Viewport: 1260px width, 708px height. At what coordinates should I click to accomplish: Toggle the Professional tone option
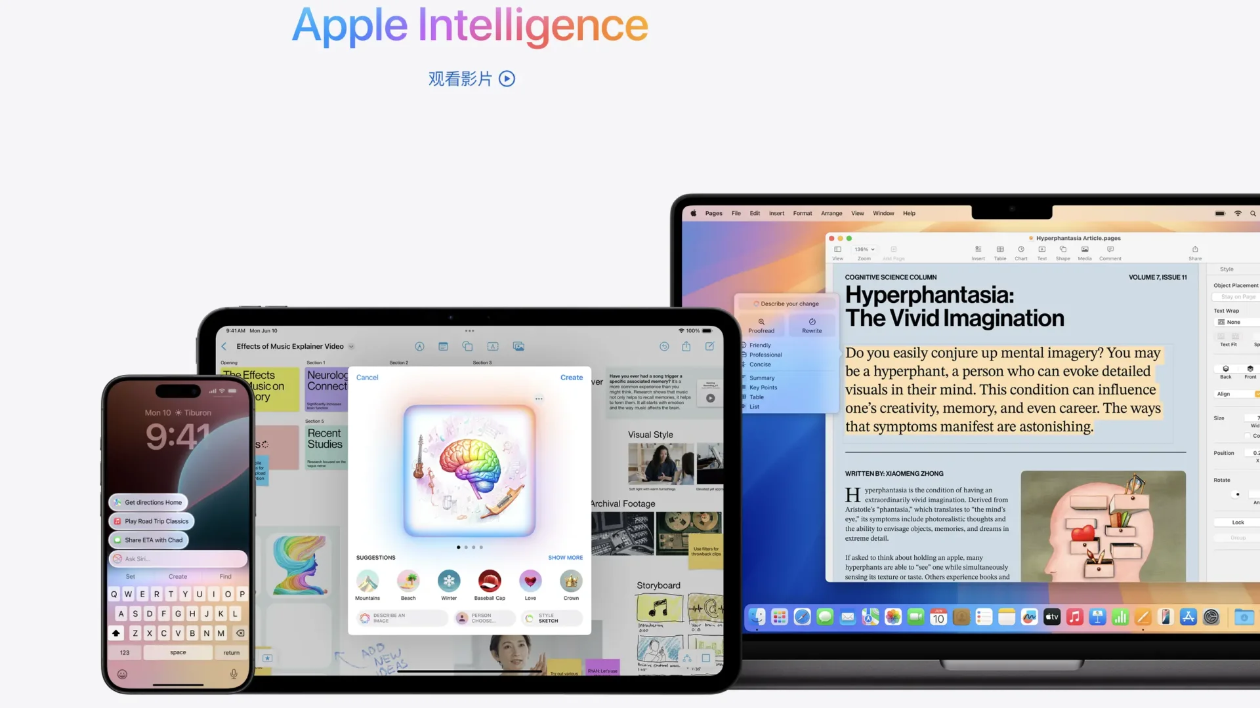click(765, 355)
